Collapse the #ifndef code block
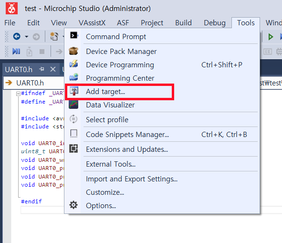282x243 pixels. [x=18, y=94]
